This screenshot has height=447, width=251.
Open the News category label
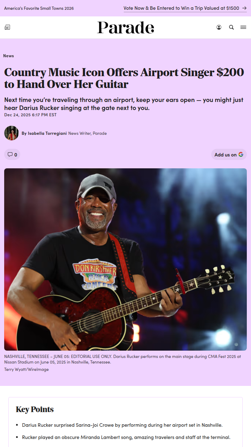8,56
